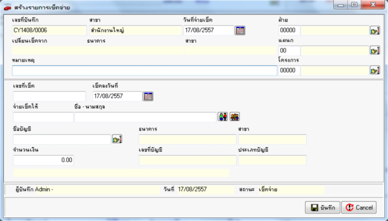Browse แผนก lookup hand icon

click(375, 51)
